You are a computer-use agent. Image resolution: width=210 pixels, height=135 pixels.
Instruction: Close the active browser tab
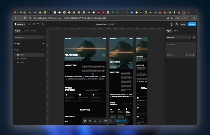[184, 12]
